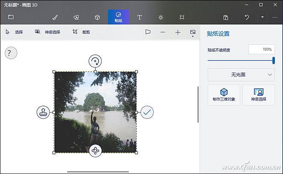Viewport: 283px width, 174px height.
Task: Maximize the Paint 3D window
Action: tap(261, 5)
